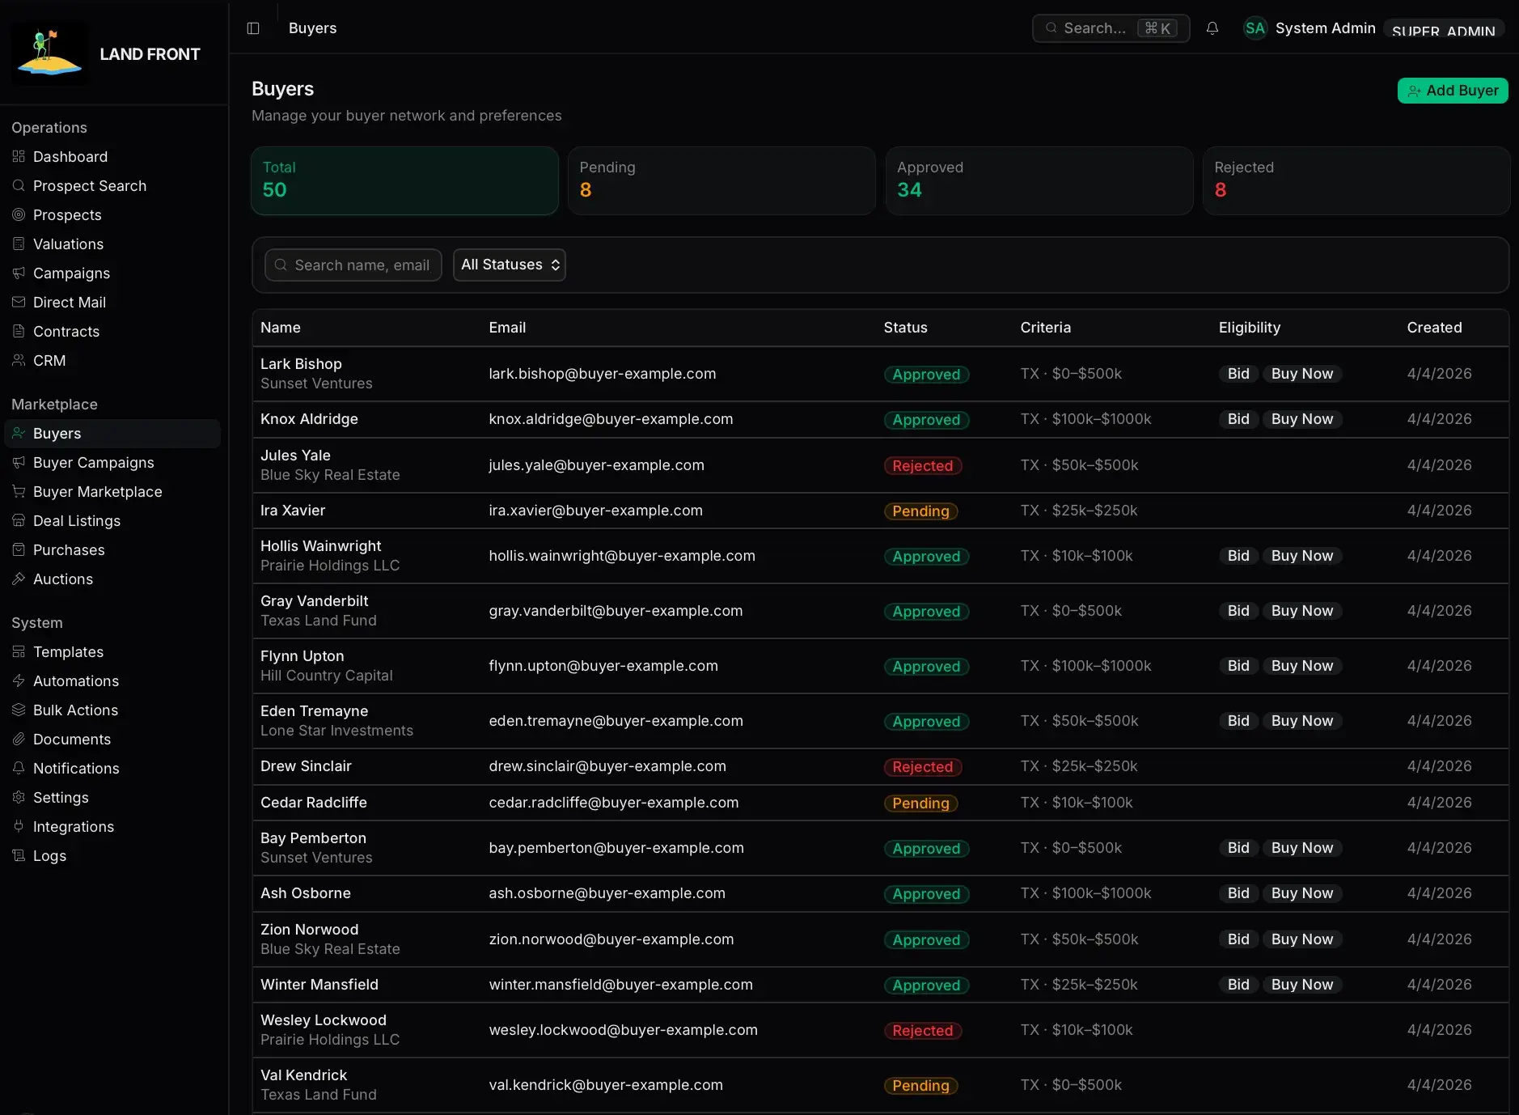Click the Land Front island logo
Image resolution: width=1519 pixels, height=1115 pixels.
coord(49,53)
